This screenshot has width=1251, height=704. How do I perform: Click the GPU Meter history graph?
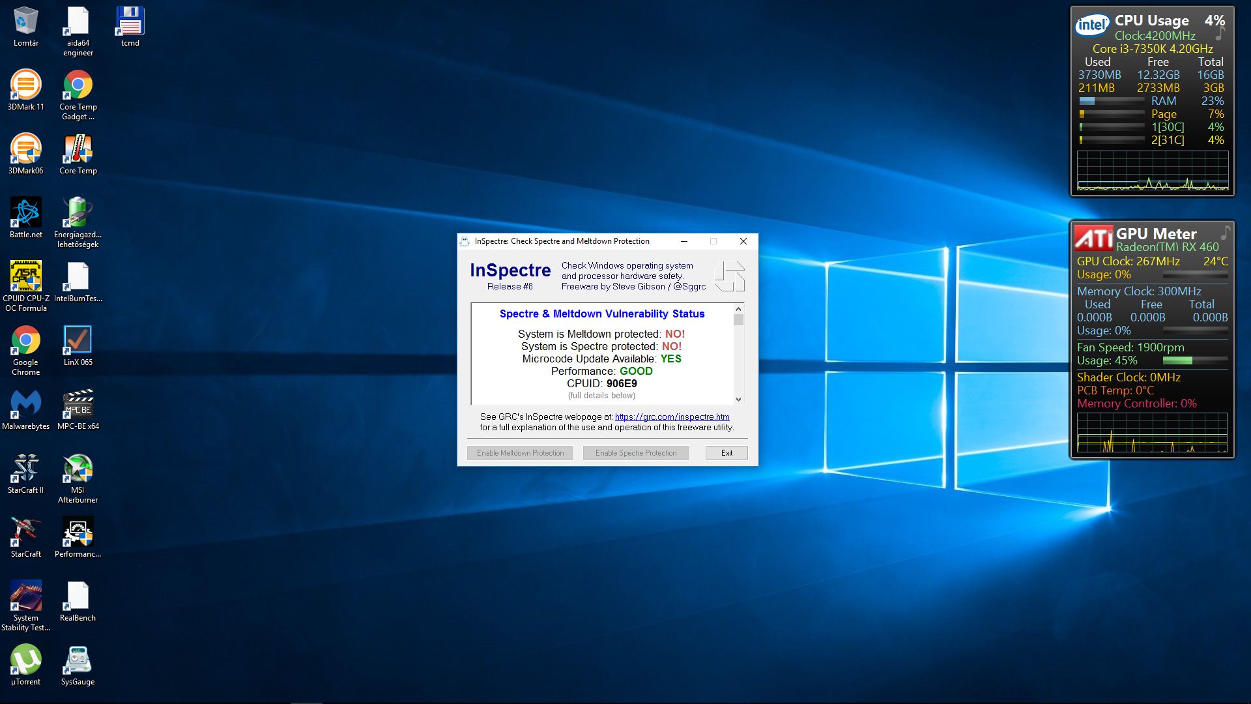[1152, 432]
